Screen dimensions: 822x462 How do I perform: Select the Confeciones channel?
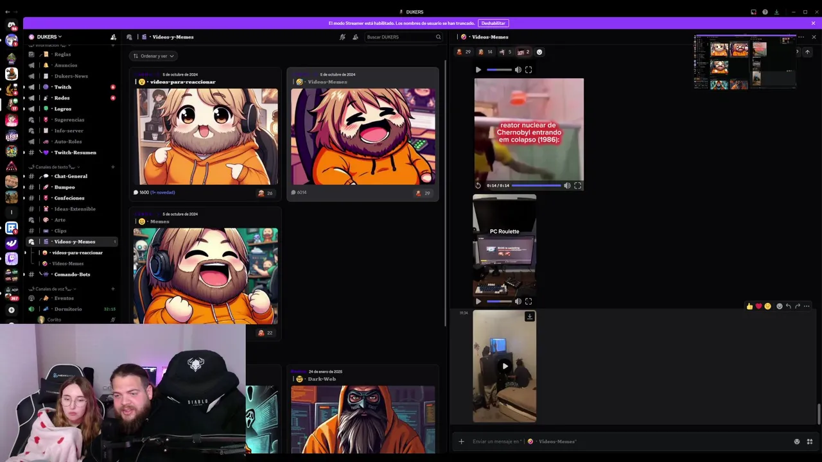69,198
